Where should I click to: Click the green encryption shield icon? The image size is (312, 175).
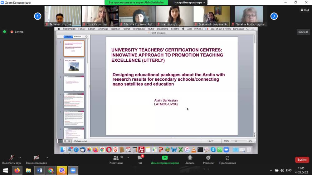(4, 31)
